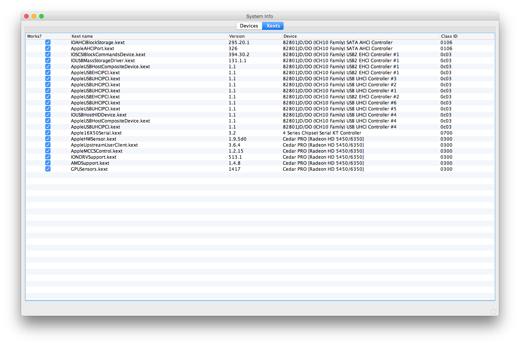Click the 'USB UHCI Controller #6' device cell
Viewport: 520px width, 346px height.
pos(340,103)
